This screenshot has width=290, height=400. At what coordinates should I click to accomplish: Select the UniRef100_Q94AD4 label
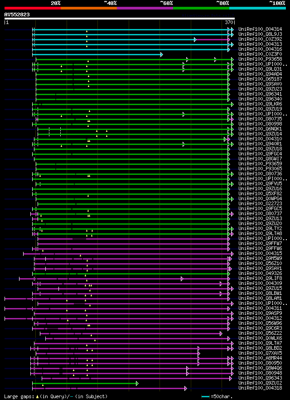[x=260, y=74]
